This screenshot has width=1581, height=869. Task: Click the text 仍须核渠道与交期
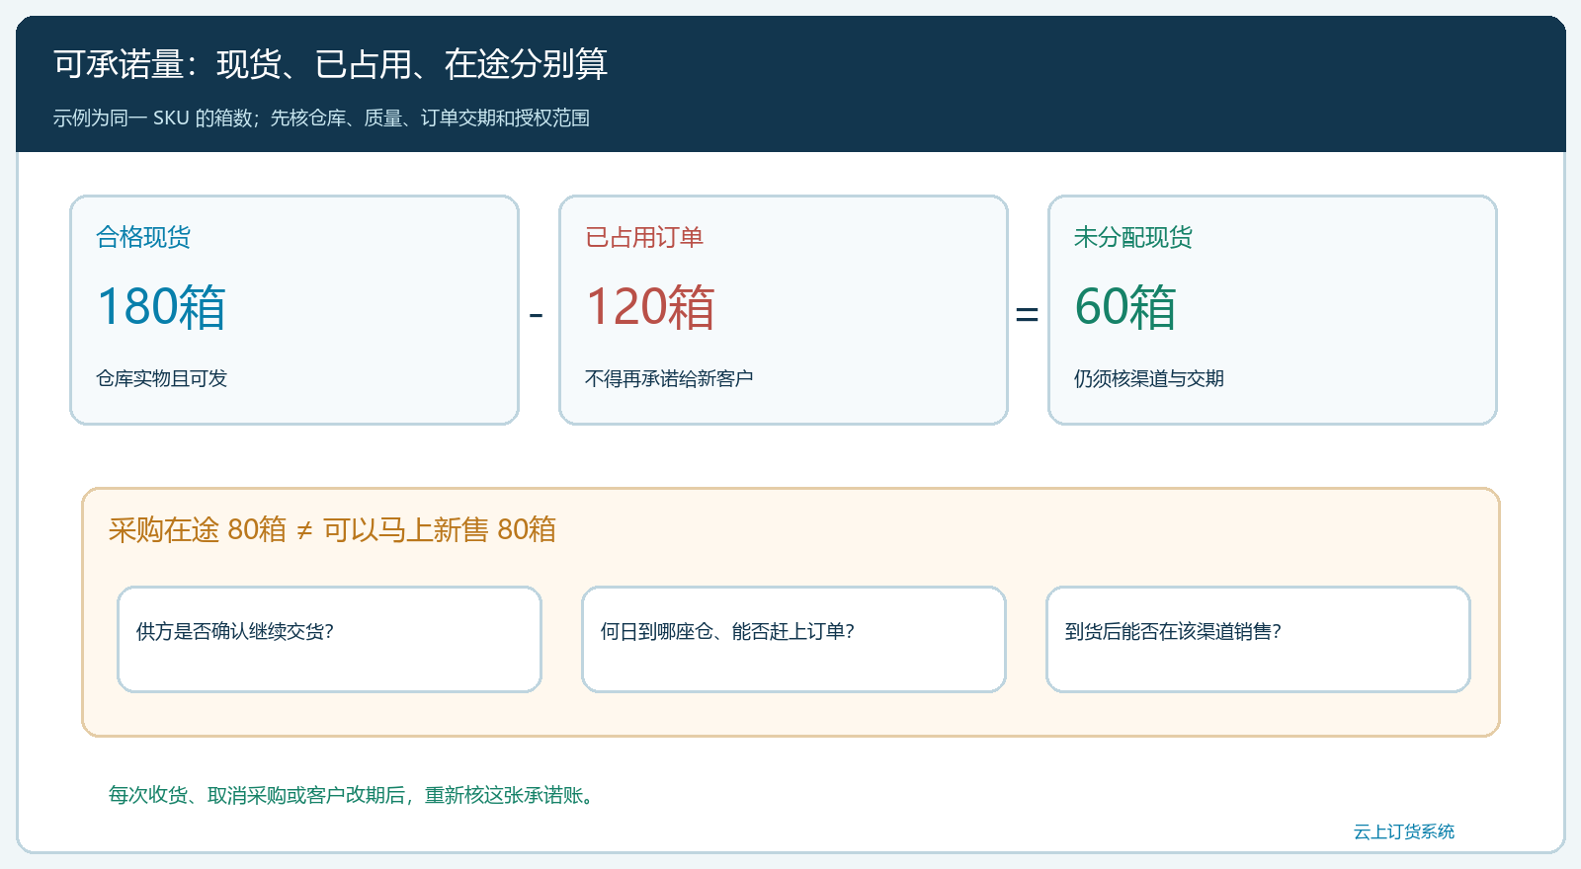coord(1149,378)
